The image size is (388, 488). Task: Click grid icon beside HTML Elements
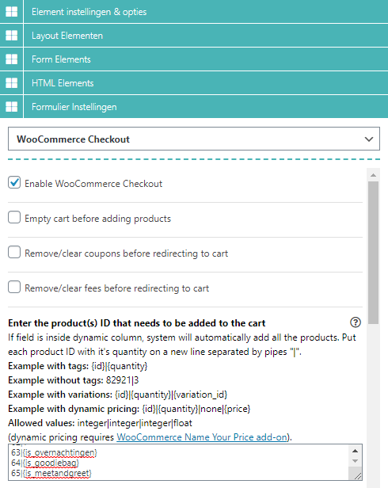(x=12, y=82)
